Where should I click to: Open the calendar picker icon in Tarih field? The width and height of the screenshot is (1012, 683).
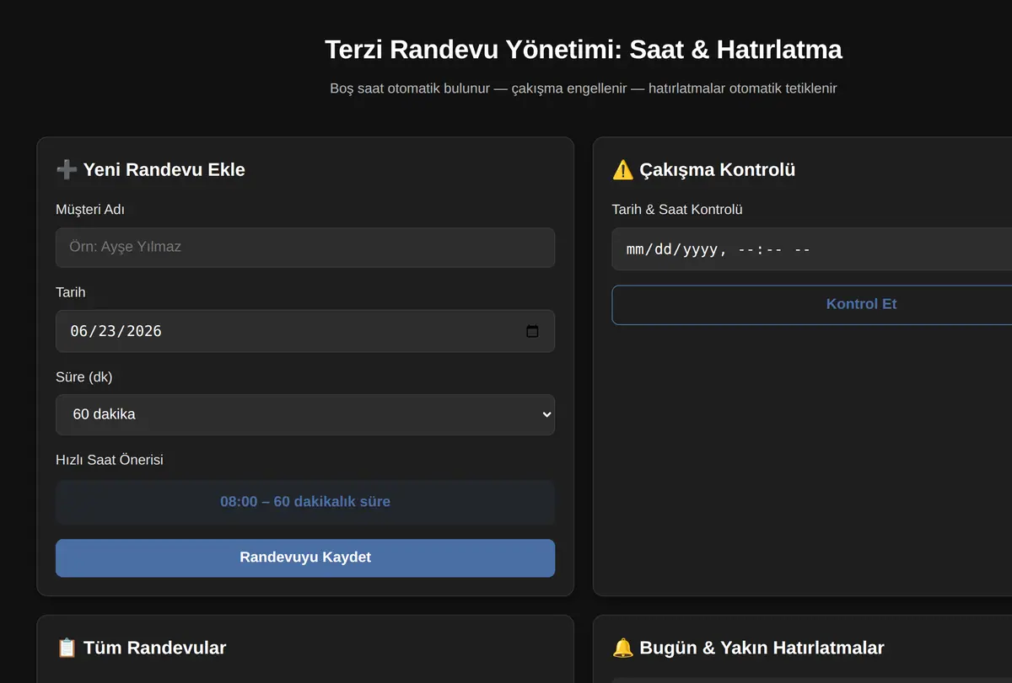[x=532, y=331]
